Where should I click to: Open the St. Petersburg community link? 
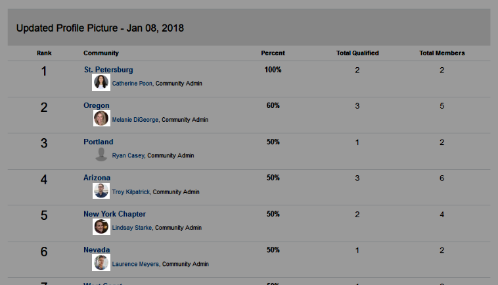click(108, 70)
